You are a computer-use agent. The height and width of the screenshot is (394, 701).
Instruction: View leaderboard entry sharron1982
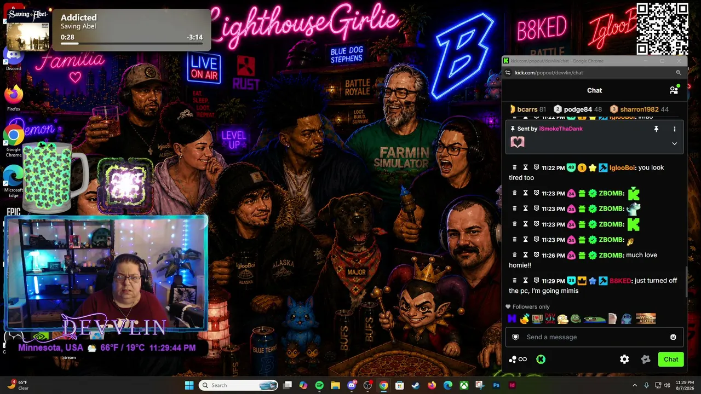pos(639,109)
